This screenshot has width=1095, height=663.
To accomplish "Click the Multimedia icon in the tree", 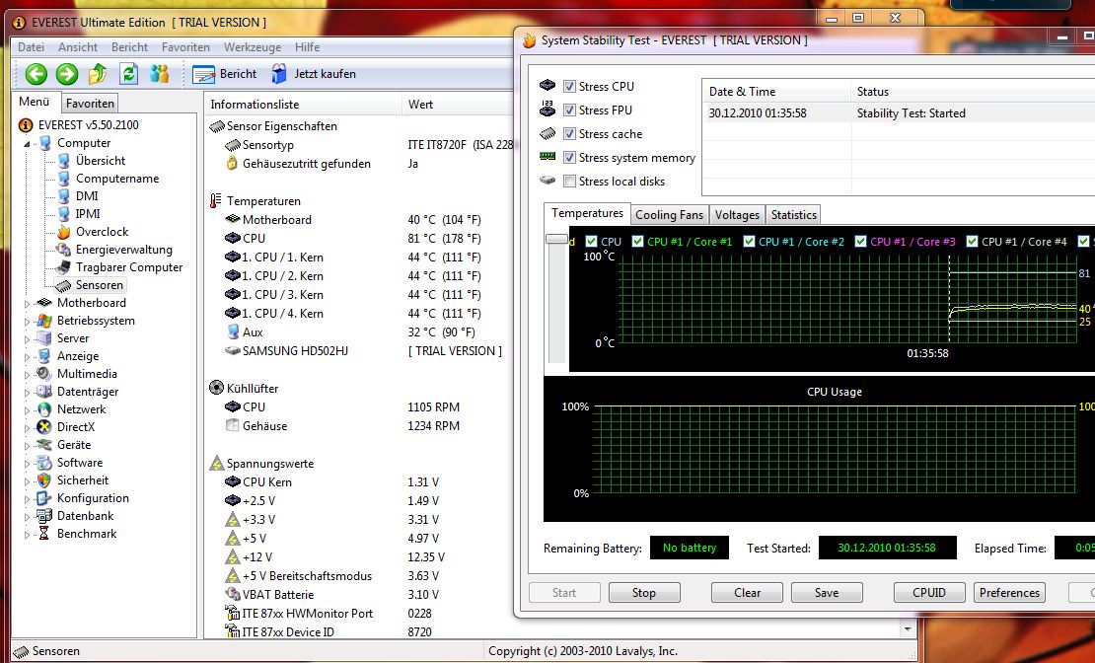I will click(44, 374).
